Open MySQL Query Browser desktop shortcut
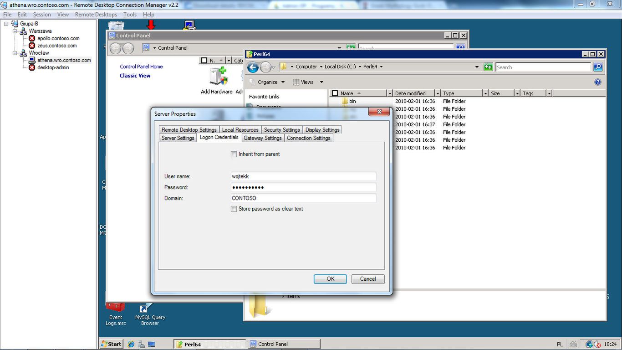622x350 pixels. point(150,314)
